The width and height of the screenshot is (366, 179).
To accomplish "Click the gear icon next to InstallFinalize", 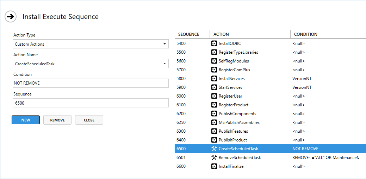I will tap(214, 166).
